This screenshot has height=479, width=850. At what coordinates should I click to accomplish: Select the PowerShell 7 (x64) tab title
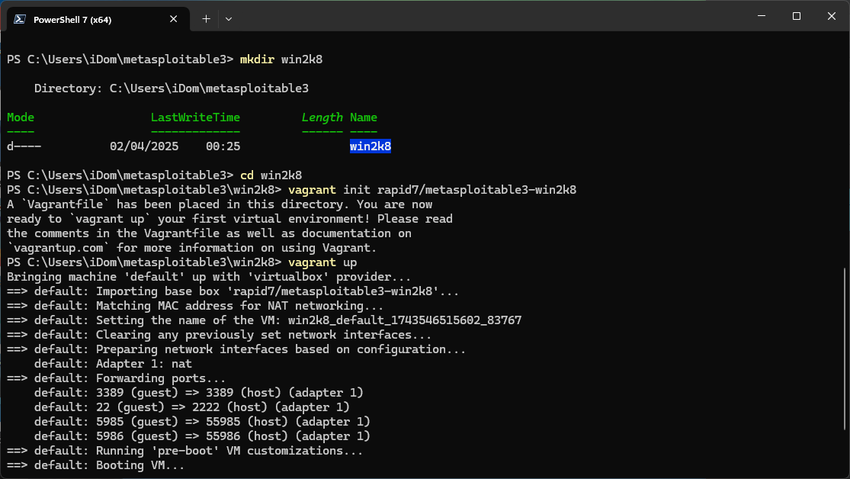tap(72, 20)
